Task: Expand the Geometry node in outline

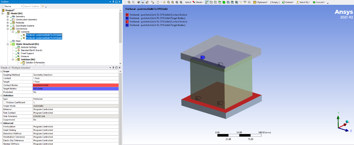Action: [x=8, y=17]
